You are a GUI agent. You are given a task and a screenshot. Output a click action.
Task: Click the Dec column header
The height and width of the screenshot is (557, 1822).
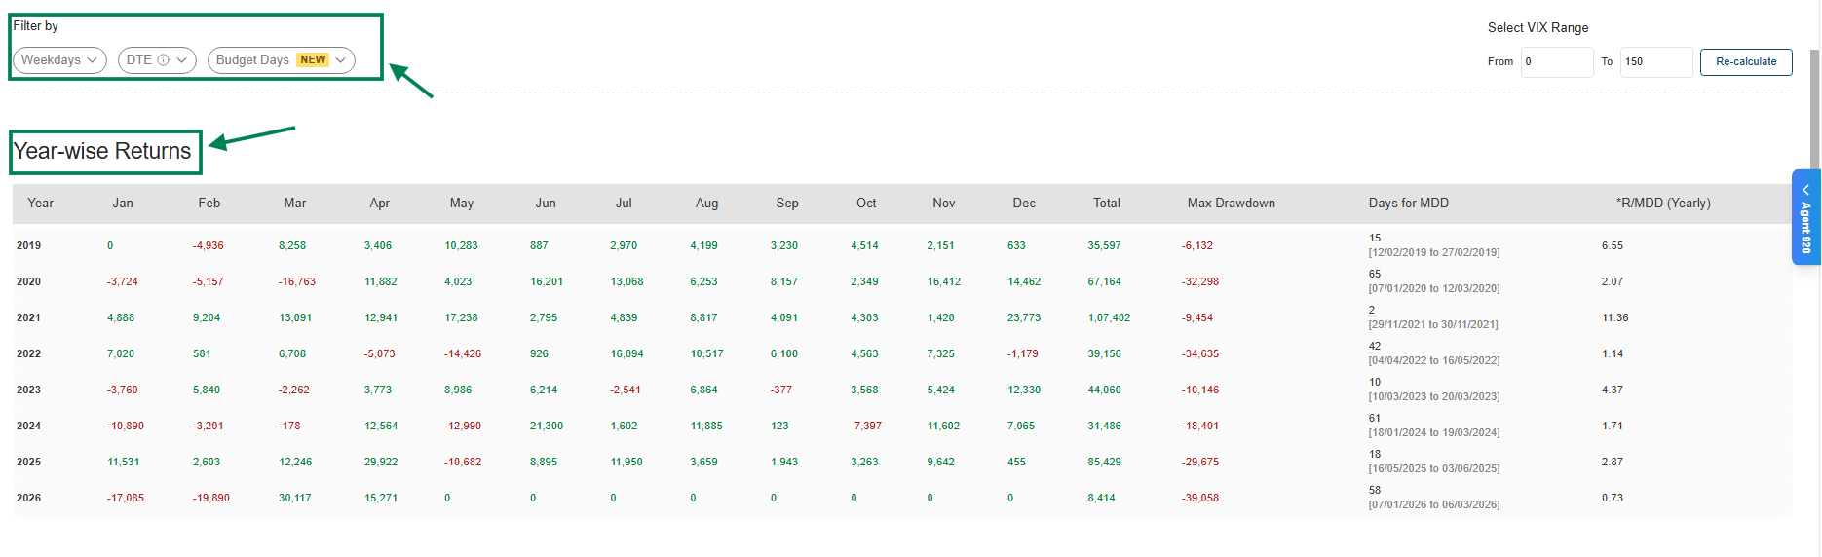click(1024, 204)
